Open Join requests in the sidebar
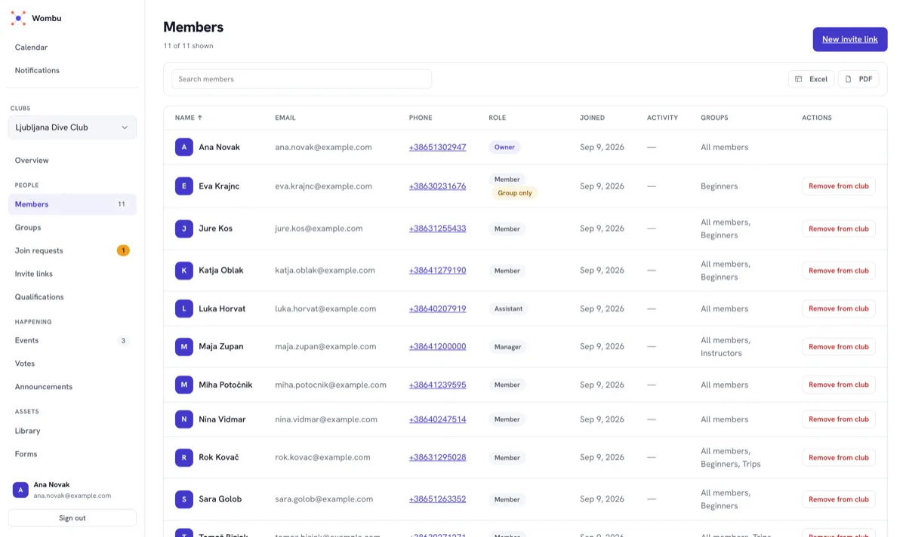Image resolution: width=906 pixels, height=537 pixels. click(x=72, y=250)
